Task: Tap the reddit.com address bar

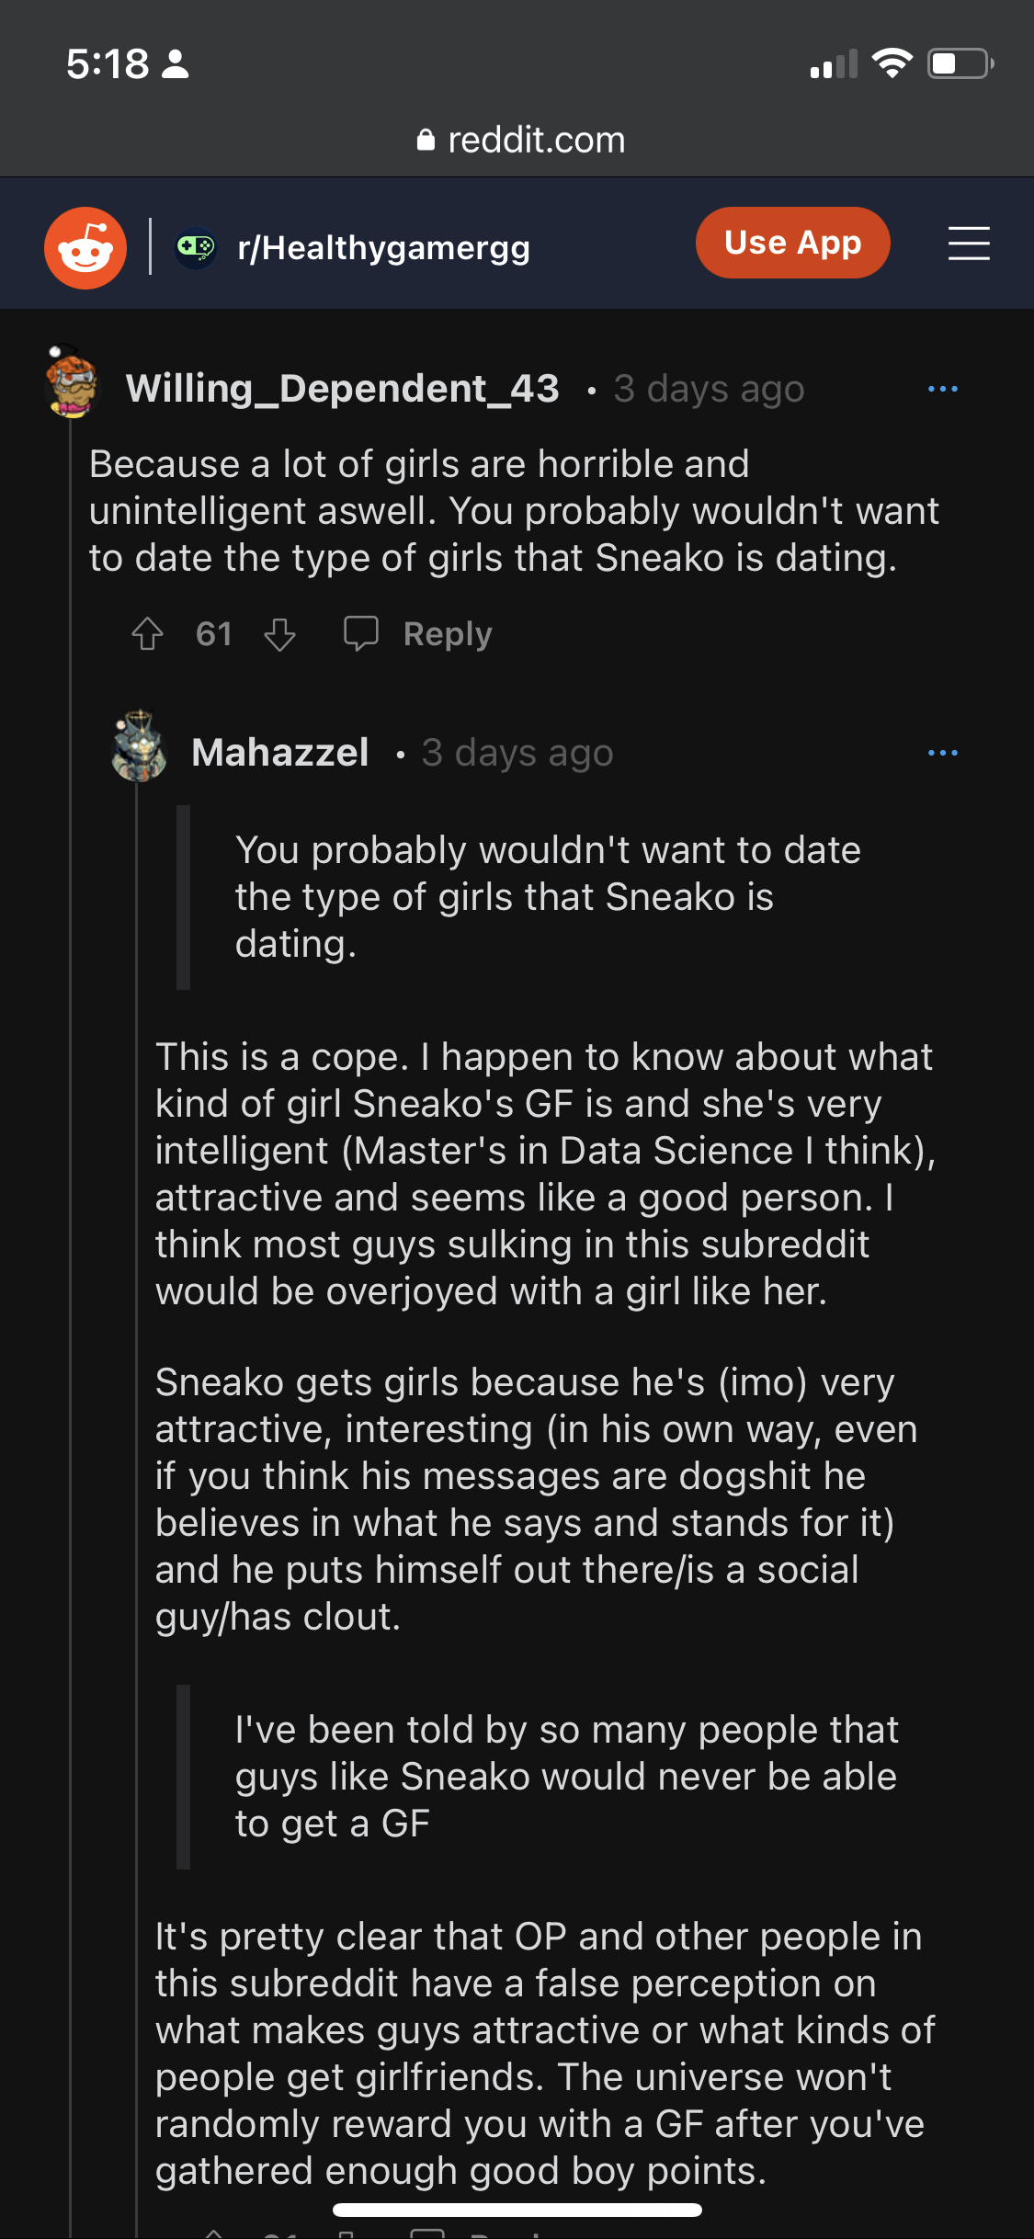Action: coord(520,140)
